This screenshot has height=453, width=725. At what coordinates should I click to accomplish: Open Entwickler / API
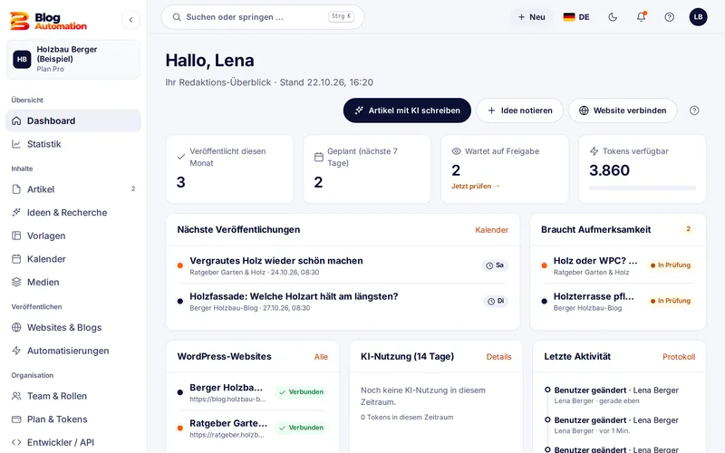point(73,442)
